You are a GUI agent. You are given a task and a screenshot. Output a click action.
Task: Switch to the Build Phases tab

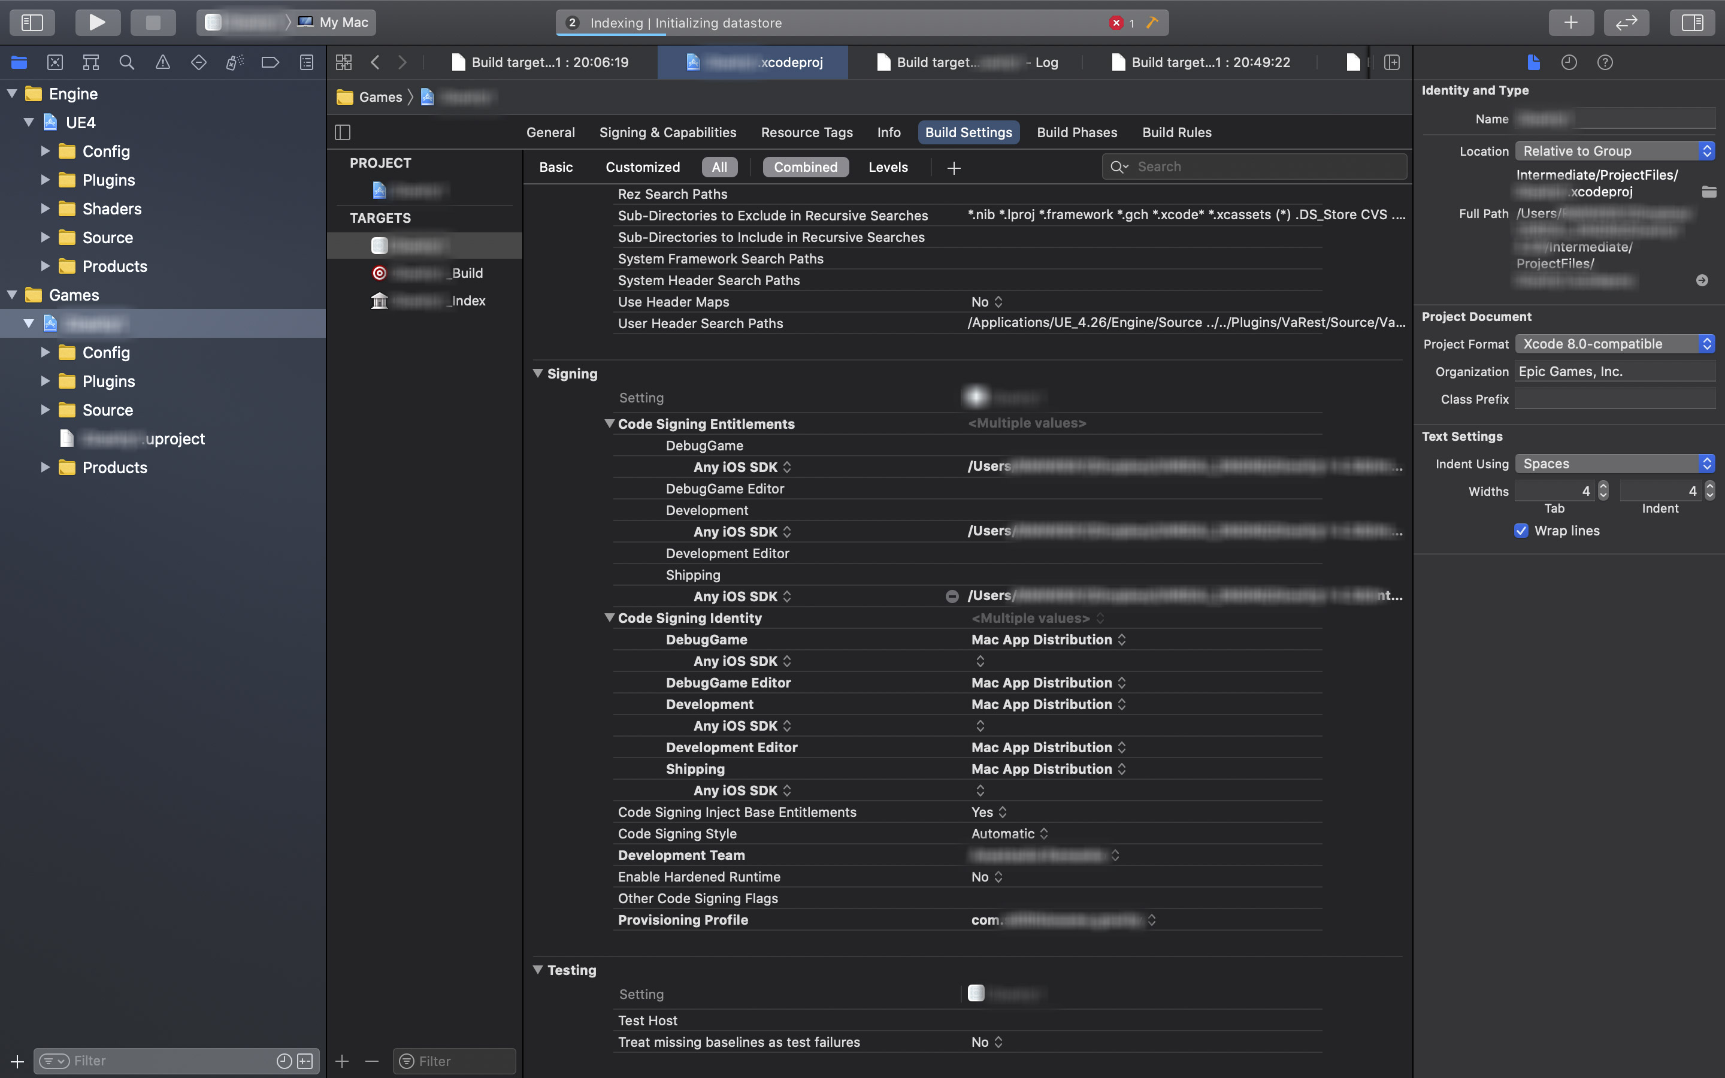pyautogui.click(x=1076, y=132)
